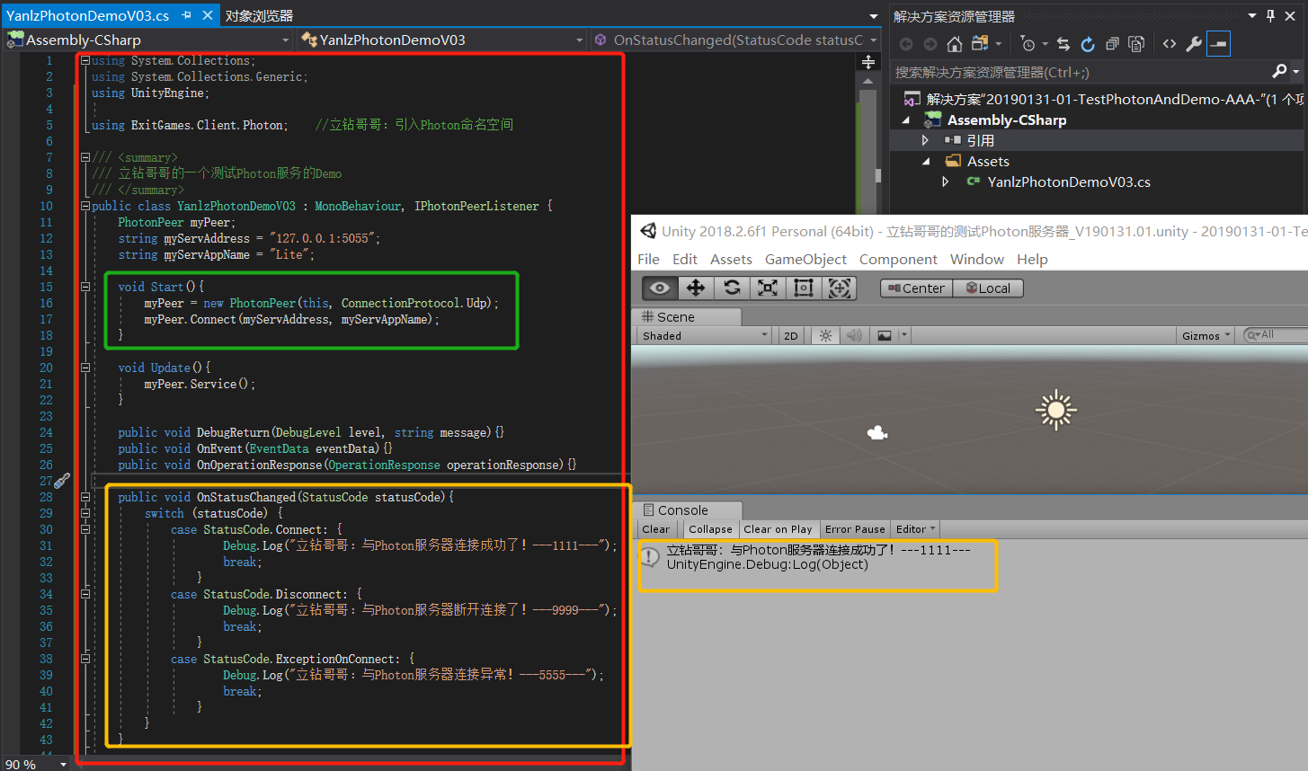Open Properties wrench icon

1194,43
